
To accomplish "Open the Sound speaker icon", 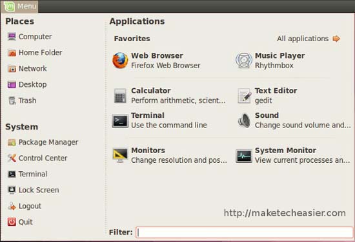I will [x=244, y=120].
